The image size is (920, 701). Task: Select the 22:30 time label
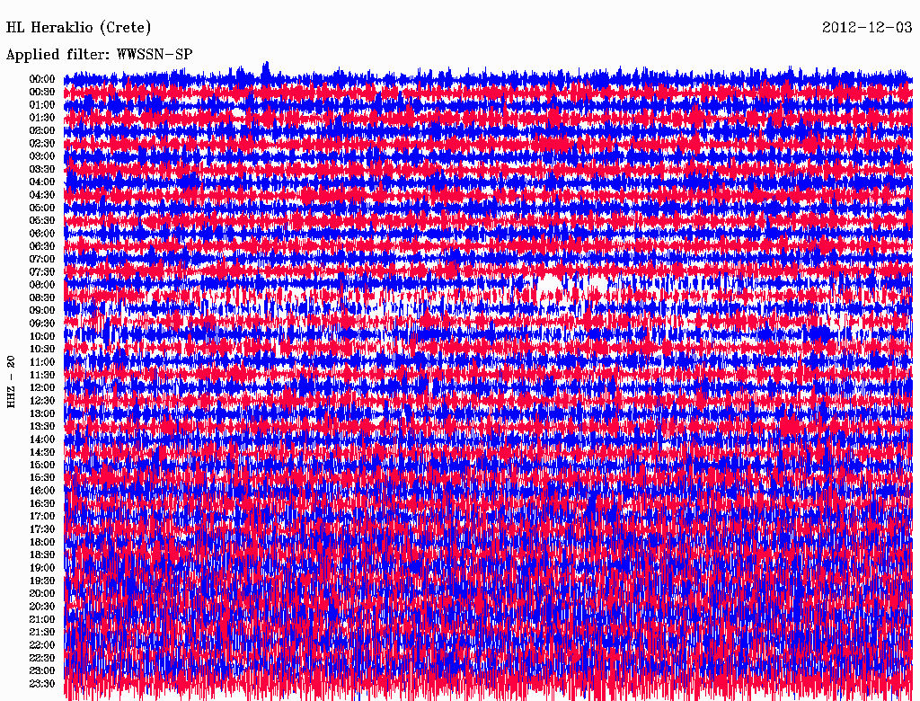(x=41, y=658)
